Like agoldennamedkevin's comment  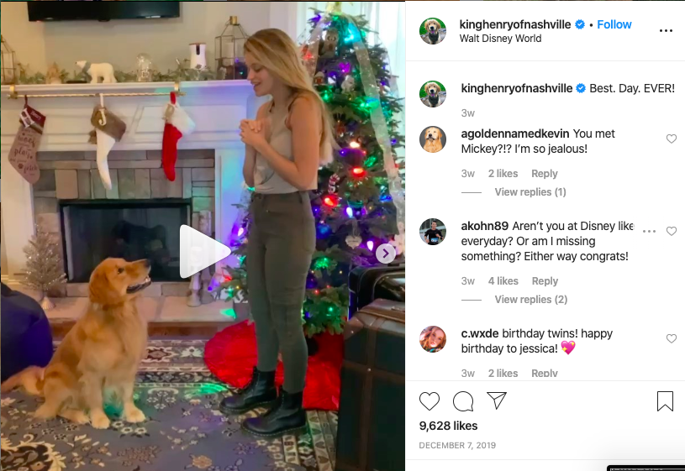tap(672, 139)
